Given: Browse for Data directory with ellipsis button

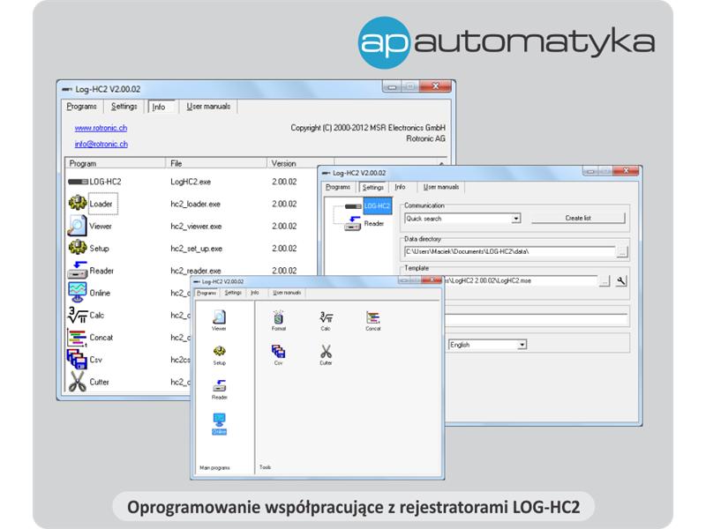Looking at the screenshot, I should coord(622,252).
